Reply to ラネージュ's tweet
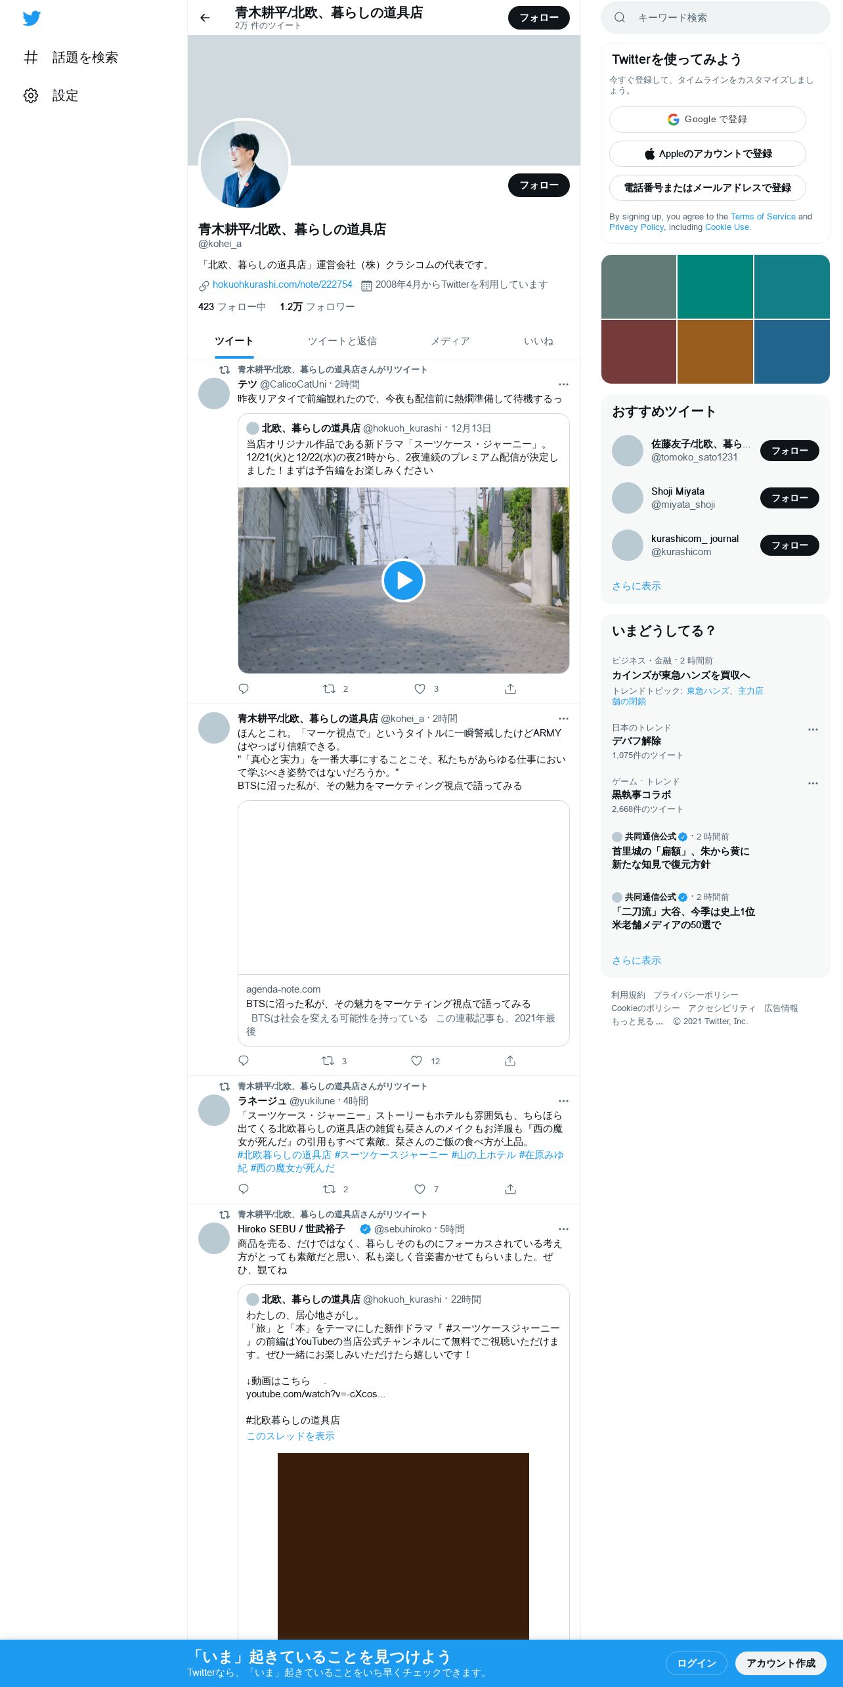The image size is (843, 1687). 244,1189
